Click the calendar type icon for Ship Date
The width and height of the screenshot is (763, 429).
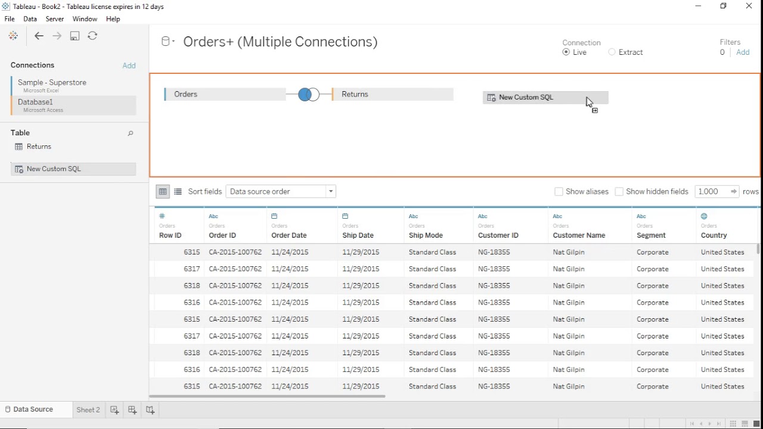tap(345, 216)
